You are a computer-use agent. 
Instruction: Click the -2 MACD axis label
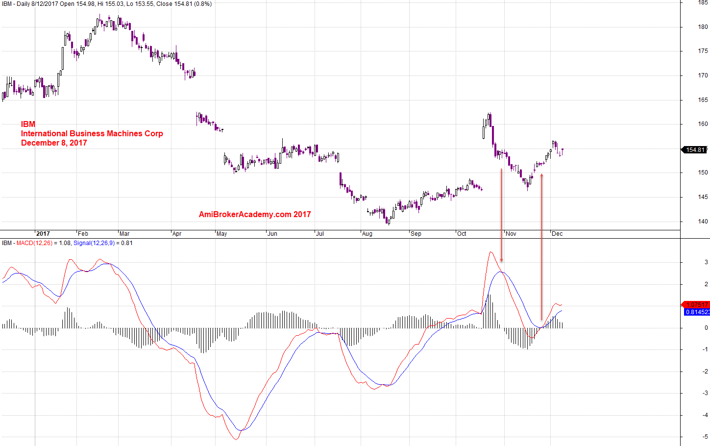705,372
